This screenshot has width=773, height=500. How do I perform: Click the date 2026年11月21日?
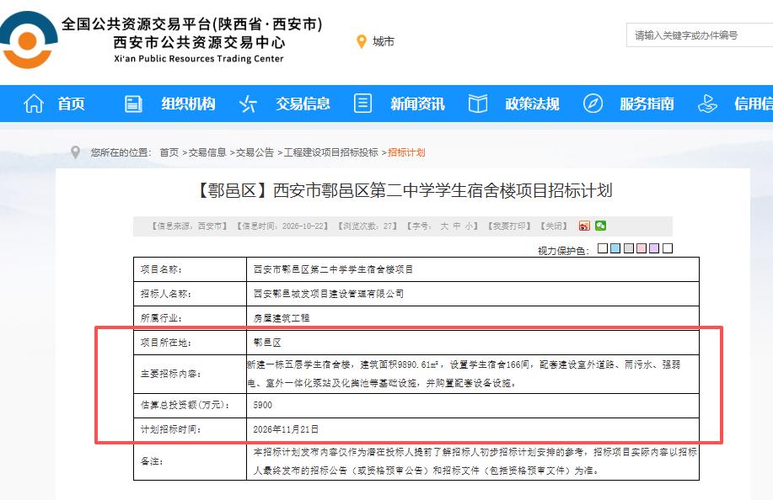point(286,429)
